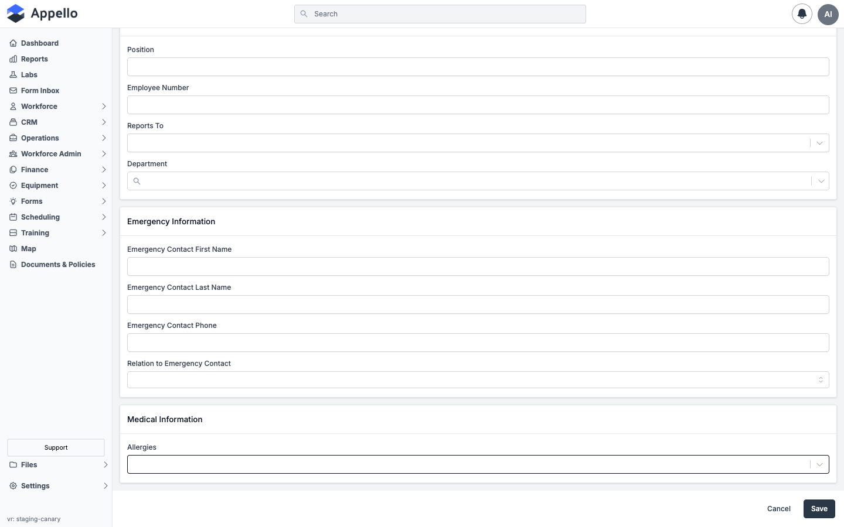Click the Reports chart icon
844x527 pixels.
click(13, 59)
